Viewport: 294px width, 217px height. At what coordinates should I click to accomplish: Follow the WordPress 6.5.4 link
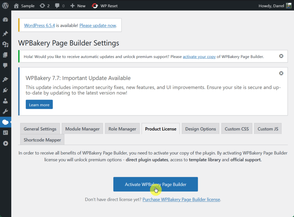point(39,25)
